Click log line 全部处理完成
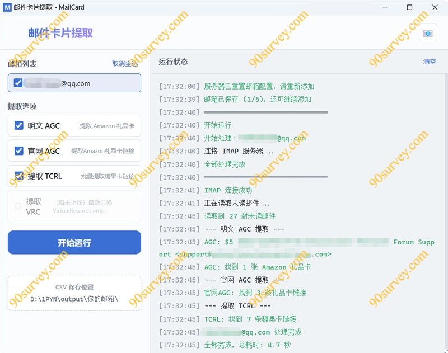Image resolution: width=448 pixels, height=353 pixels. [225, 164]
